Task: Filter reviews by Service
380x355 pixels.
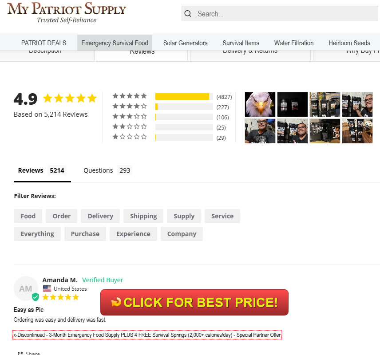Action: pyautogui.click(x=222, y=216)
